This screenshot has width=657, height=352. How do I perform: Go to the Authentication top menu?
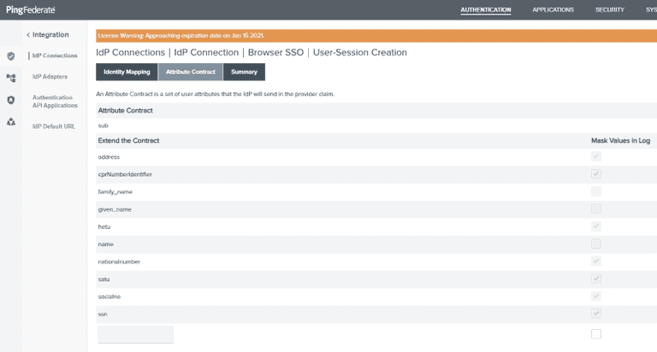485,10
